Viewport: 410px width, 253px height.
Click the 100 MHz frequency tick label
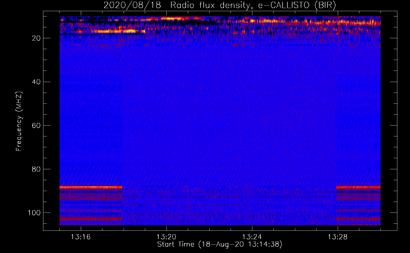34,213
